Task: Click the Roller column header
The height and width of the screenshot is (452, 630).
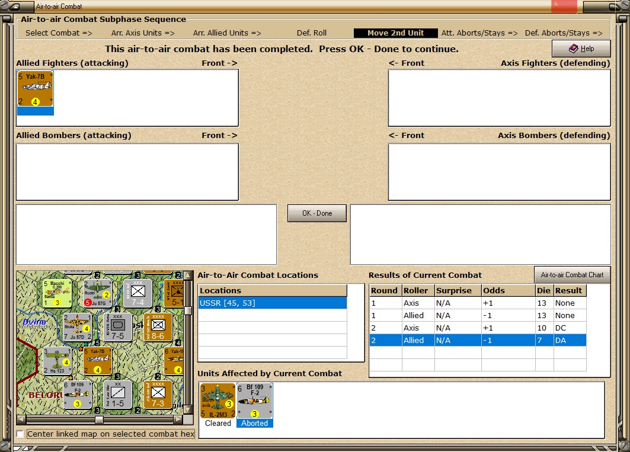Action: pos(418,290)
